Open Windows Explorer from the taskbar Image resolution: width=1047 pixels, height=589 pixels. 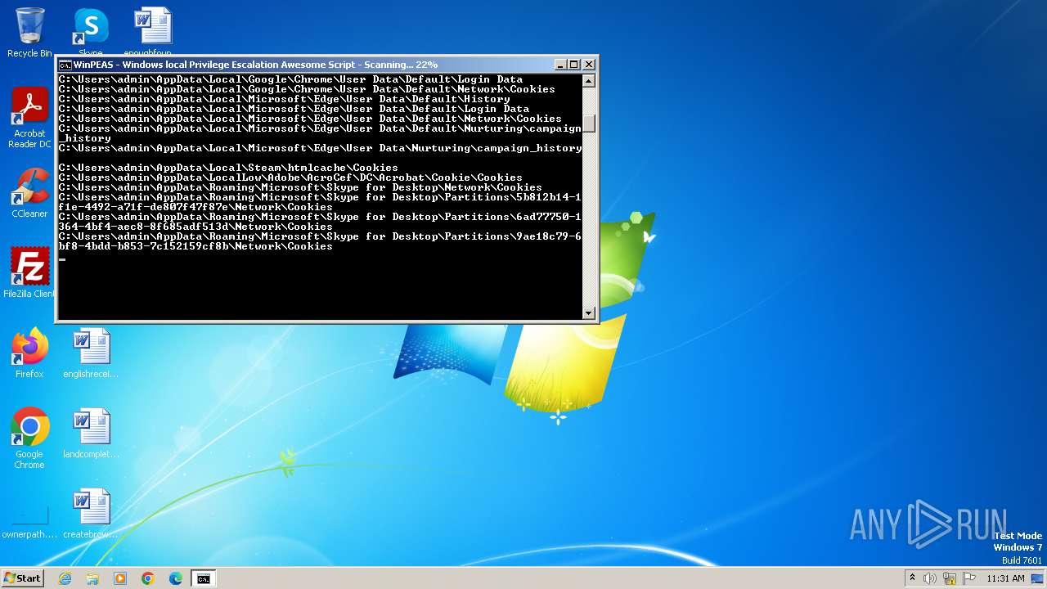pyautogui.click(x=92, y=578)
